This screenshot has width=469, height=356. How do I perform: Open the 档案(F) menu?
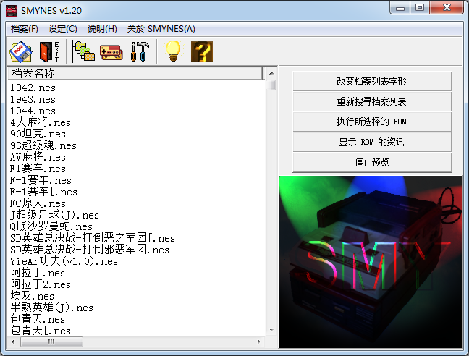[x=24, y=29]
